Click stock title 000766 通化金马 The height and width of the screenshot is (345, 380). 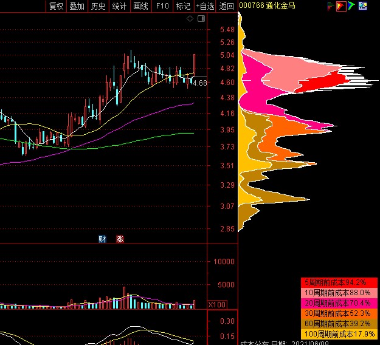(x=268, y=5)
